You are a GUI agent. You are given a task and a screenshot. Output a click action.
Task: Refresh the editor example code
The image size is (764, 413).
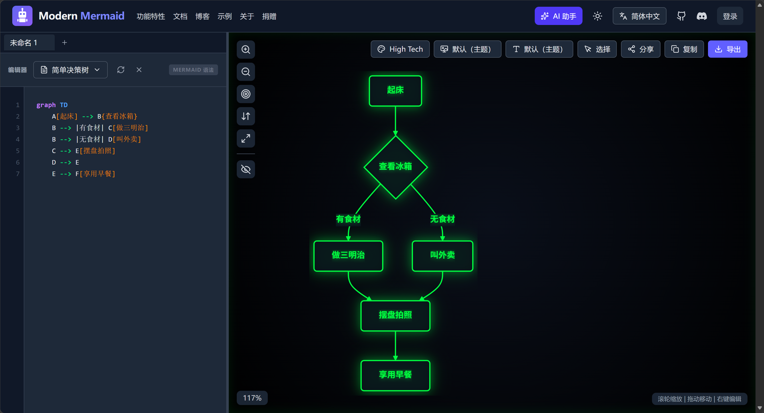(121, 70)
